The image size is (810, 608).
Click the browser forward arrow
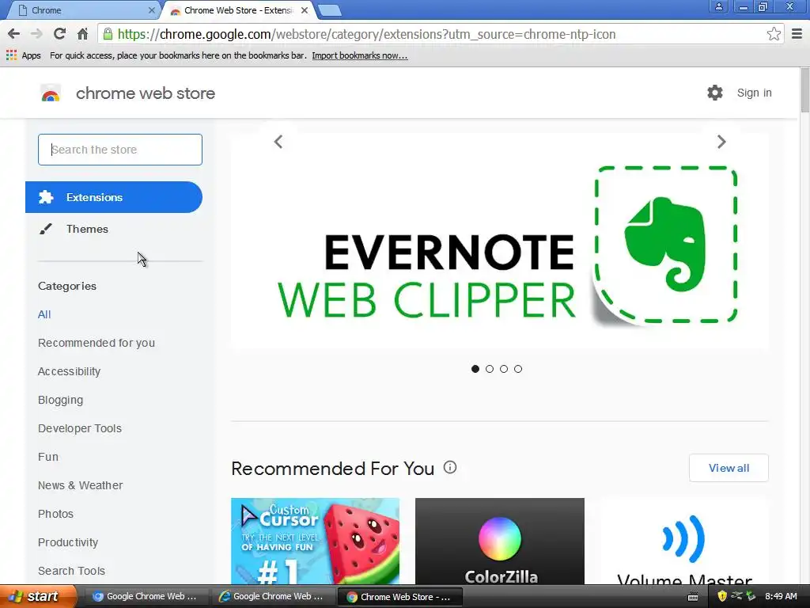36,34
